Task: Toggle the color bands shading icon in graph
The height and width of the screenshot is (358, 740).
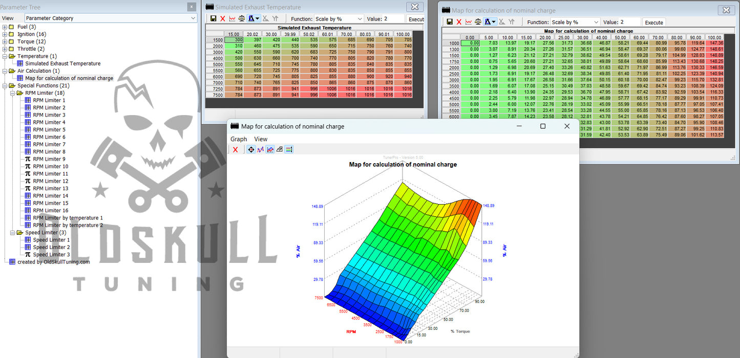Action: 289,149
